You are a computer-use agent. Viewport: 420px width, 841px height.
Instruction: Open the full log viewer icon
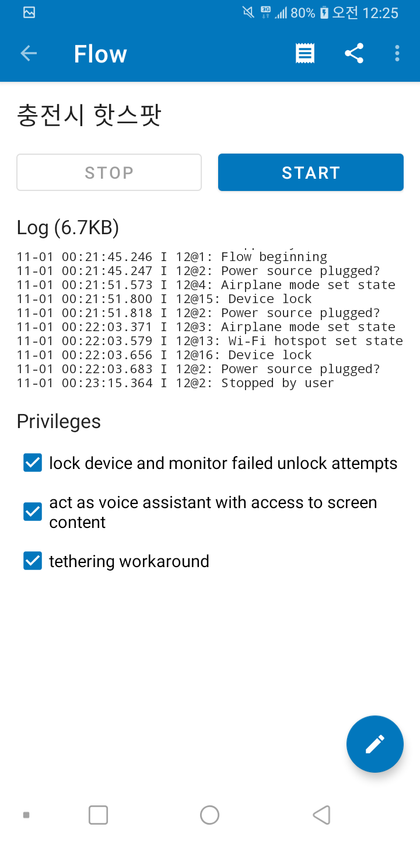(304, 54)
